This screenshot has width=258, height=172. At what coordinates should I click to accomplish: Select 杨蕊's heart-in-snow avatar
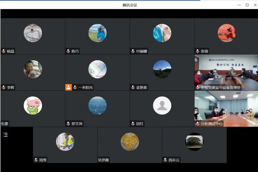click(x=33, y=33)
